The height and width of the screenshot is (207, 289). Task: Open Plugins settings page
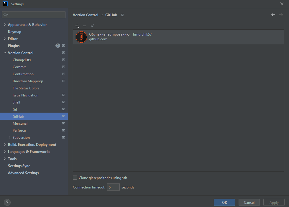pyautogui.click(x=14, y=46)
